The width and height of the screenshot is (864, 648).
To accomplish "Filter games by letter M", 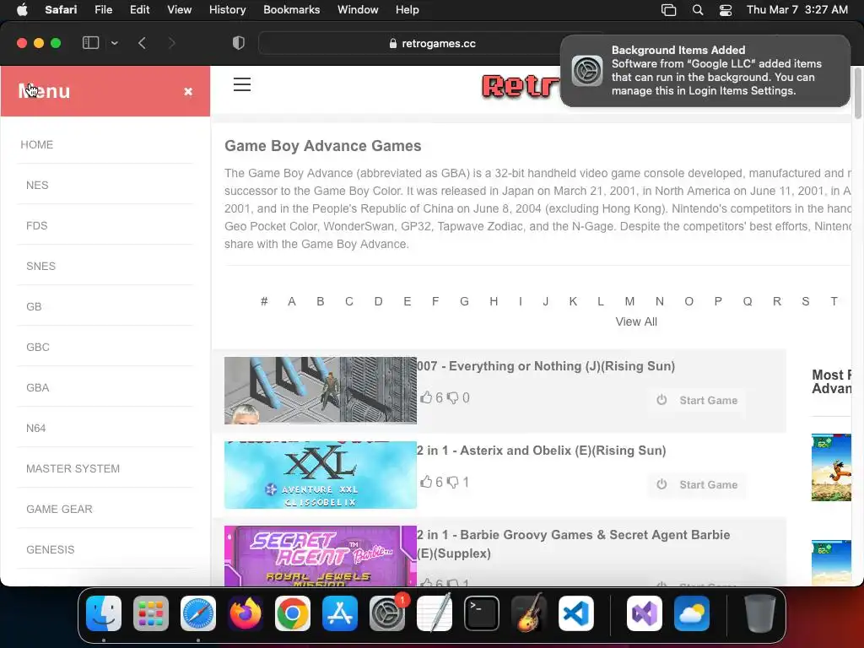I will click(x=629, y=301).
